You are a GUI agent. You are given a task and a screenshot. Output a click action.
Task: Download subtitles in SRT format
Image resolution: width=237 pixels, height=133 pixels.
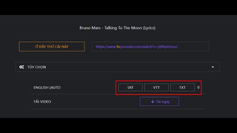[130, 87]
